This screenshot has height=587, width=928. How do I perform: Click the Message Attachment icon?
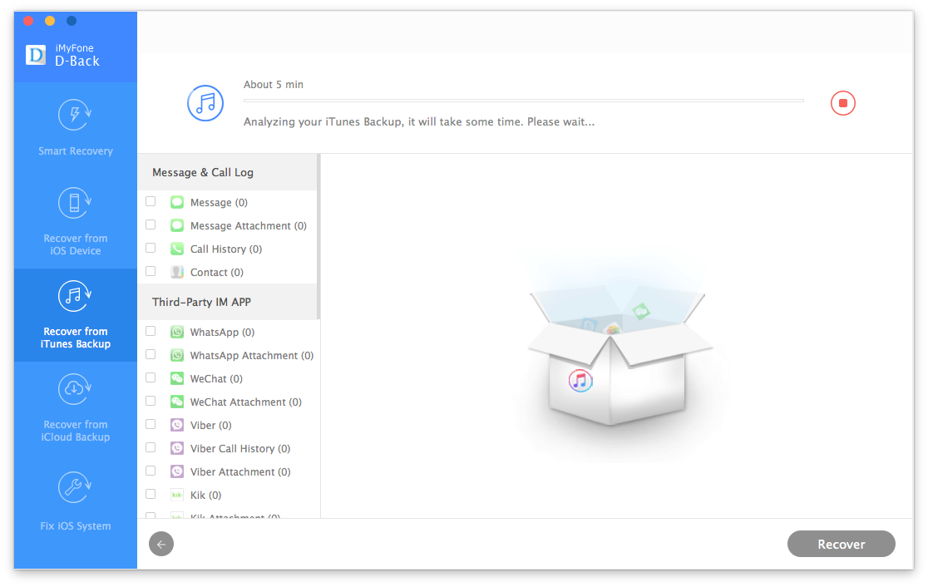pos(177,225)
